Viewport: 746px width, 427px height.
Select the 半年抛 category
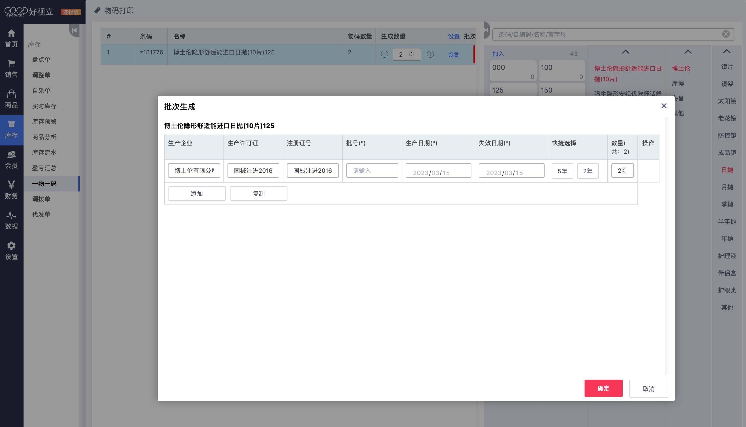(727, 222)
